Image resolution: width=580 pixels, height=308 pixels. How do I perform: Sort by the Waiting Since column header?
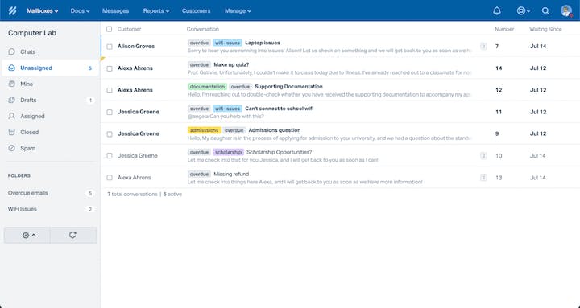coord(545,29)
